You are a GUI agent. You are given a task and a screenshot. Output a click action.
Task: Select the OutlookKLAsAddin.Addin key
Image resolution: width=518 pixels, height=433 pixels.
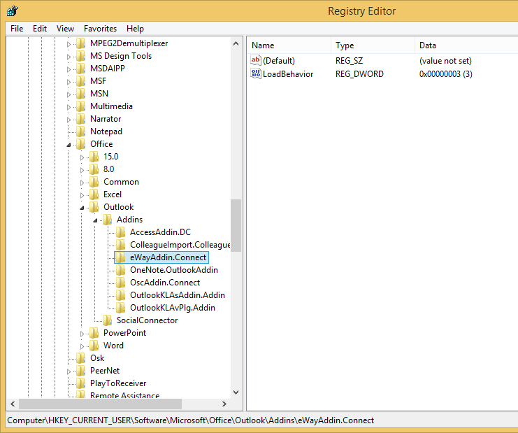pyautogui.click(x=178, y=295)
